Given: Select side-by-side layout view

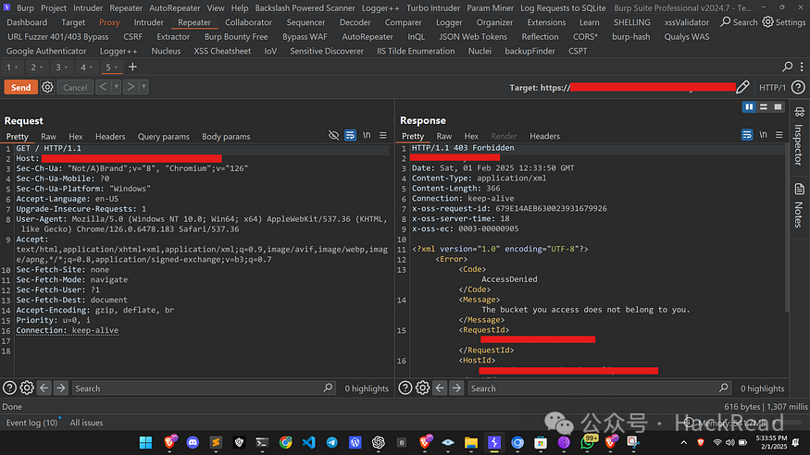Looking at the screenshot, I should pos(749,106).
